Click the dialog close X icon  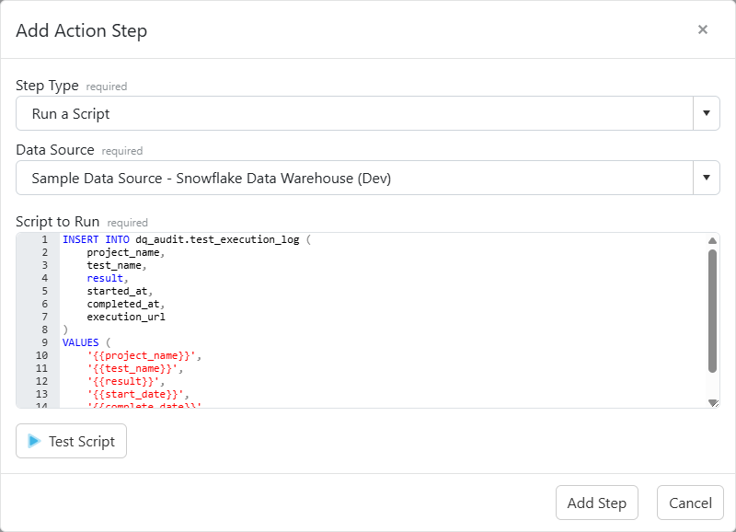pos(703,29)
